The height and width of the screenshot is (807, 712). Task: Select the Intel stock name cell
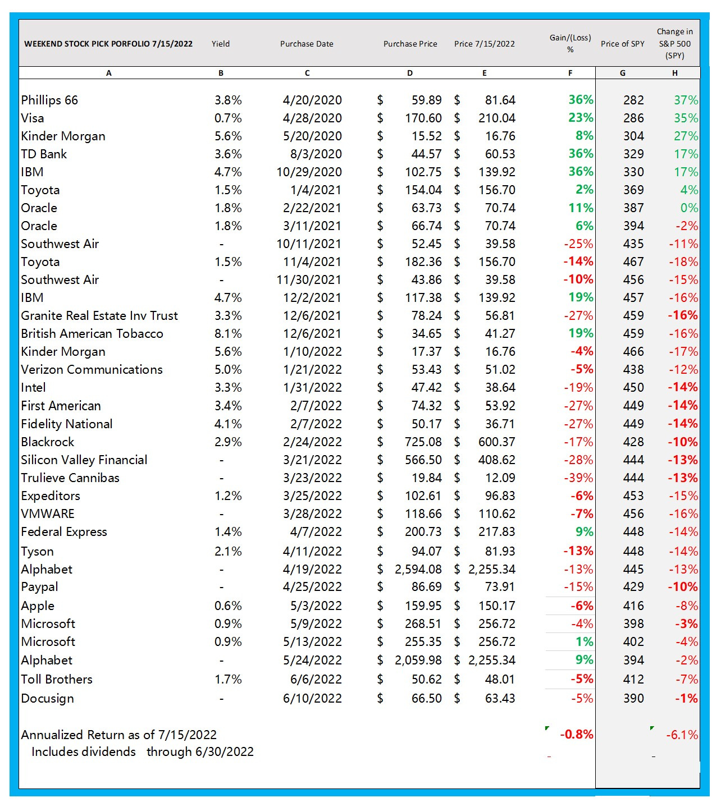coord(33,387)
